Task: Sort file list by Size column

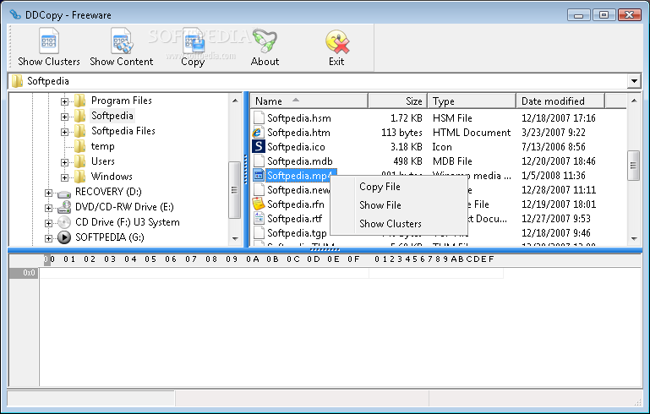Action: point(397,101)
